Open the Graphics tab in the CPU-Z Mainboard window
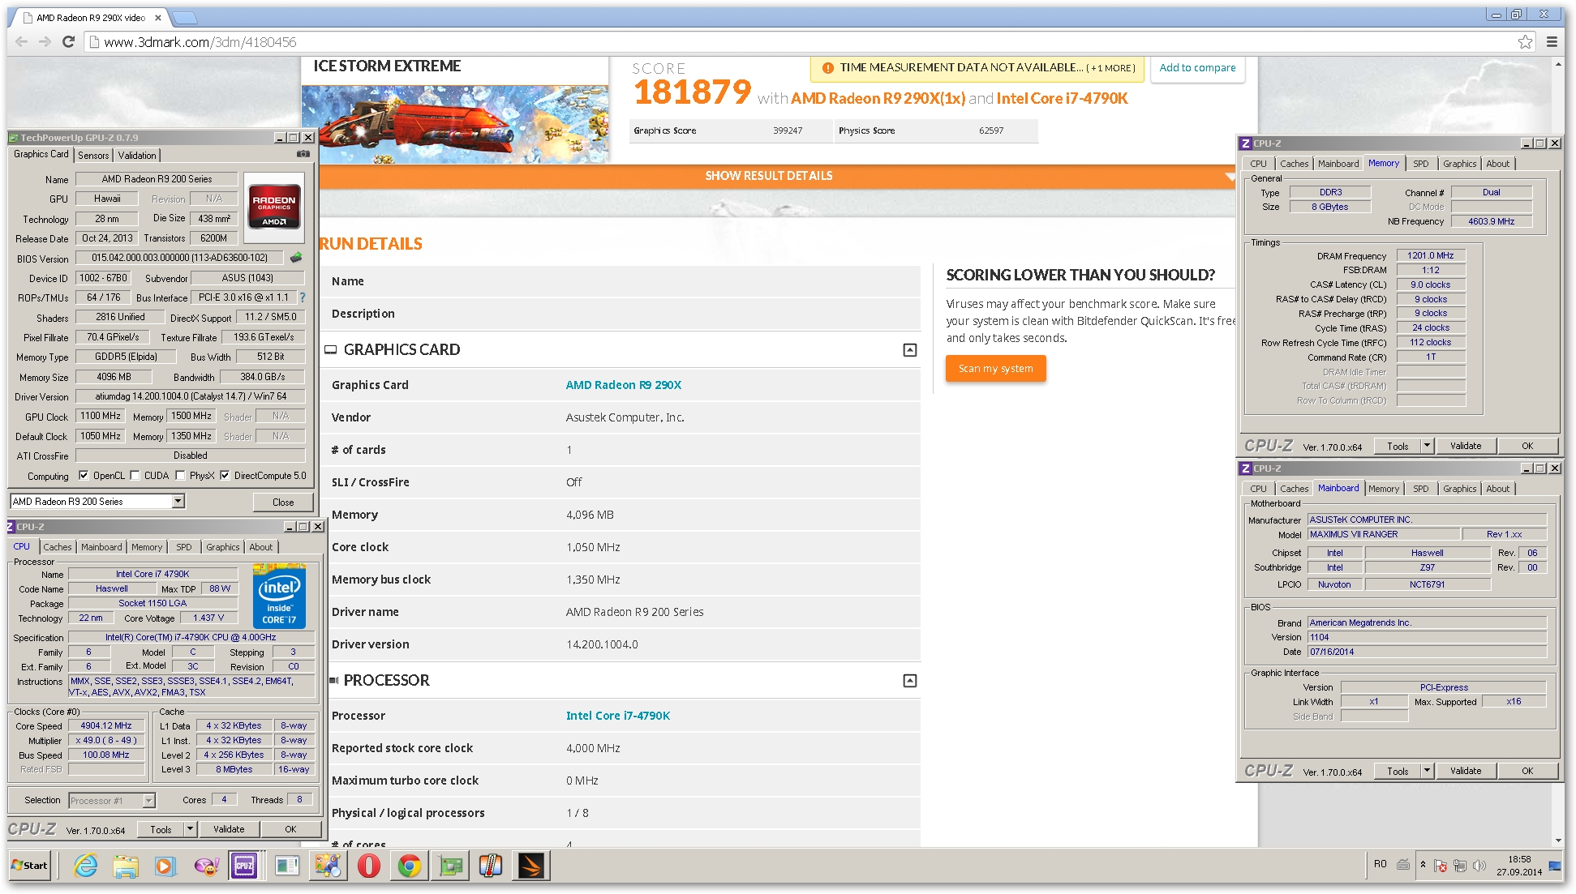Image resolution: width=1576 pixels, height=894 pixels. coord(1460,489)
